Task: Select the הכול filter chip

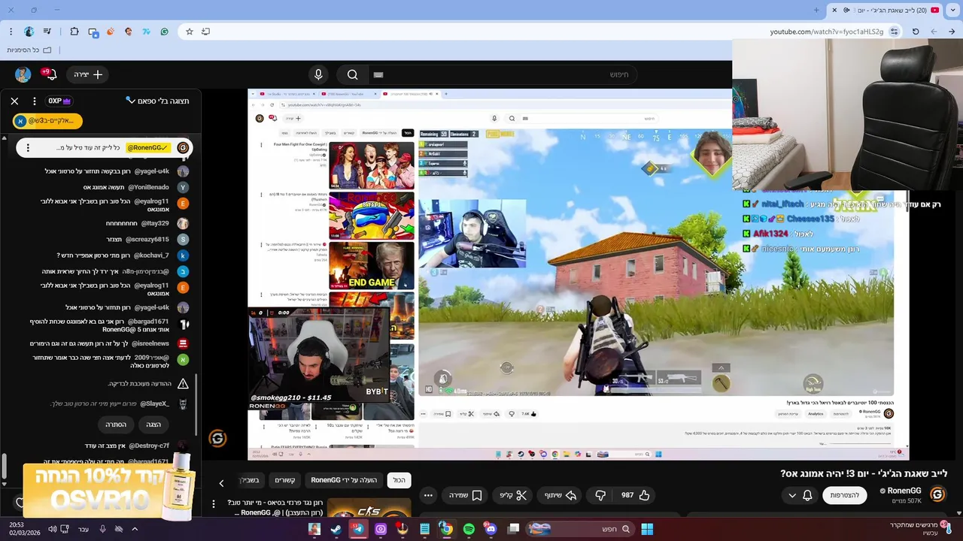Action: coord(399,480)
